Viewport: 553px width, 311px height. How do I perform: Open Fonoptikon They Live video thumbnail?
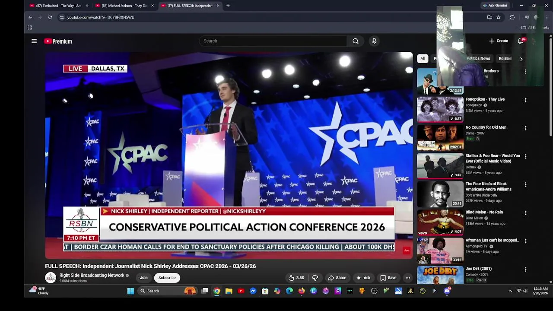click(440, 109)
